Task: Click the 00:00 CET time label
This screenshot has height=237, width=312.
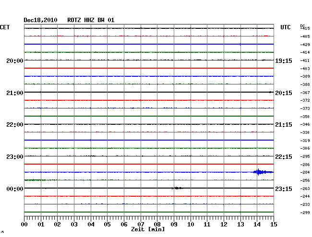Action: [15, 189]
